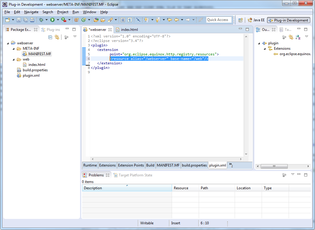Open Outline View Menu triangle
The image size is (315, 230).
(x=307, y=37)
